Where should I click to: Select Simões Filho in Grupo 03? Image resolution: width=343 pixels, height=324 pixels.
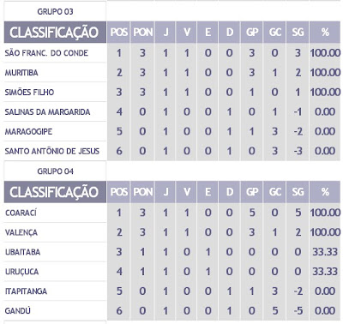pos(29,93)
